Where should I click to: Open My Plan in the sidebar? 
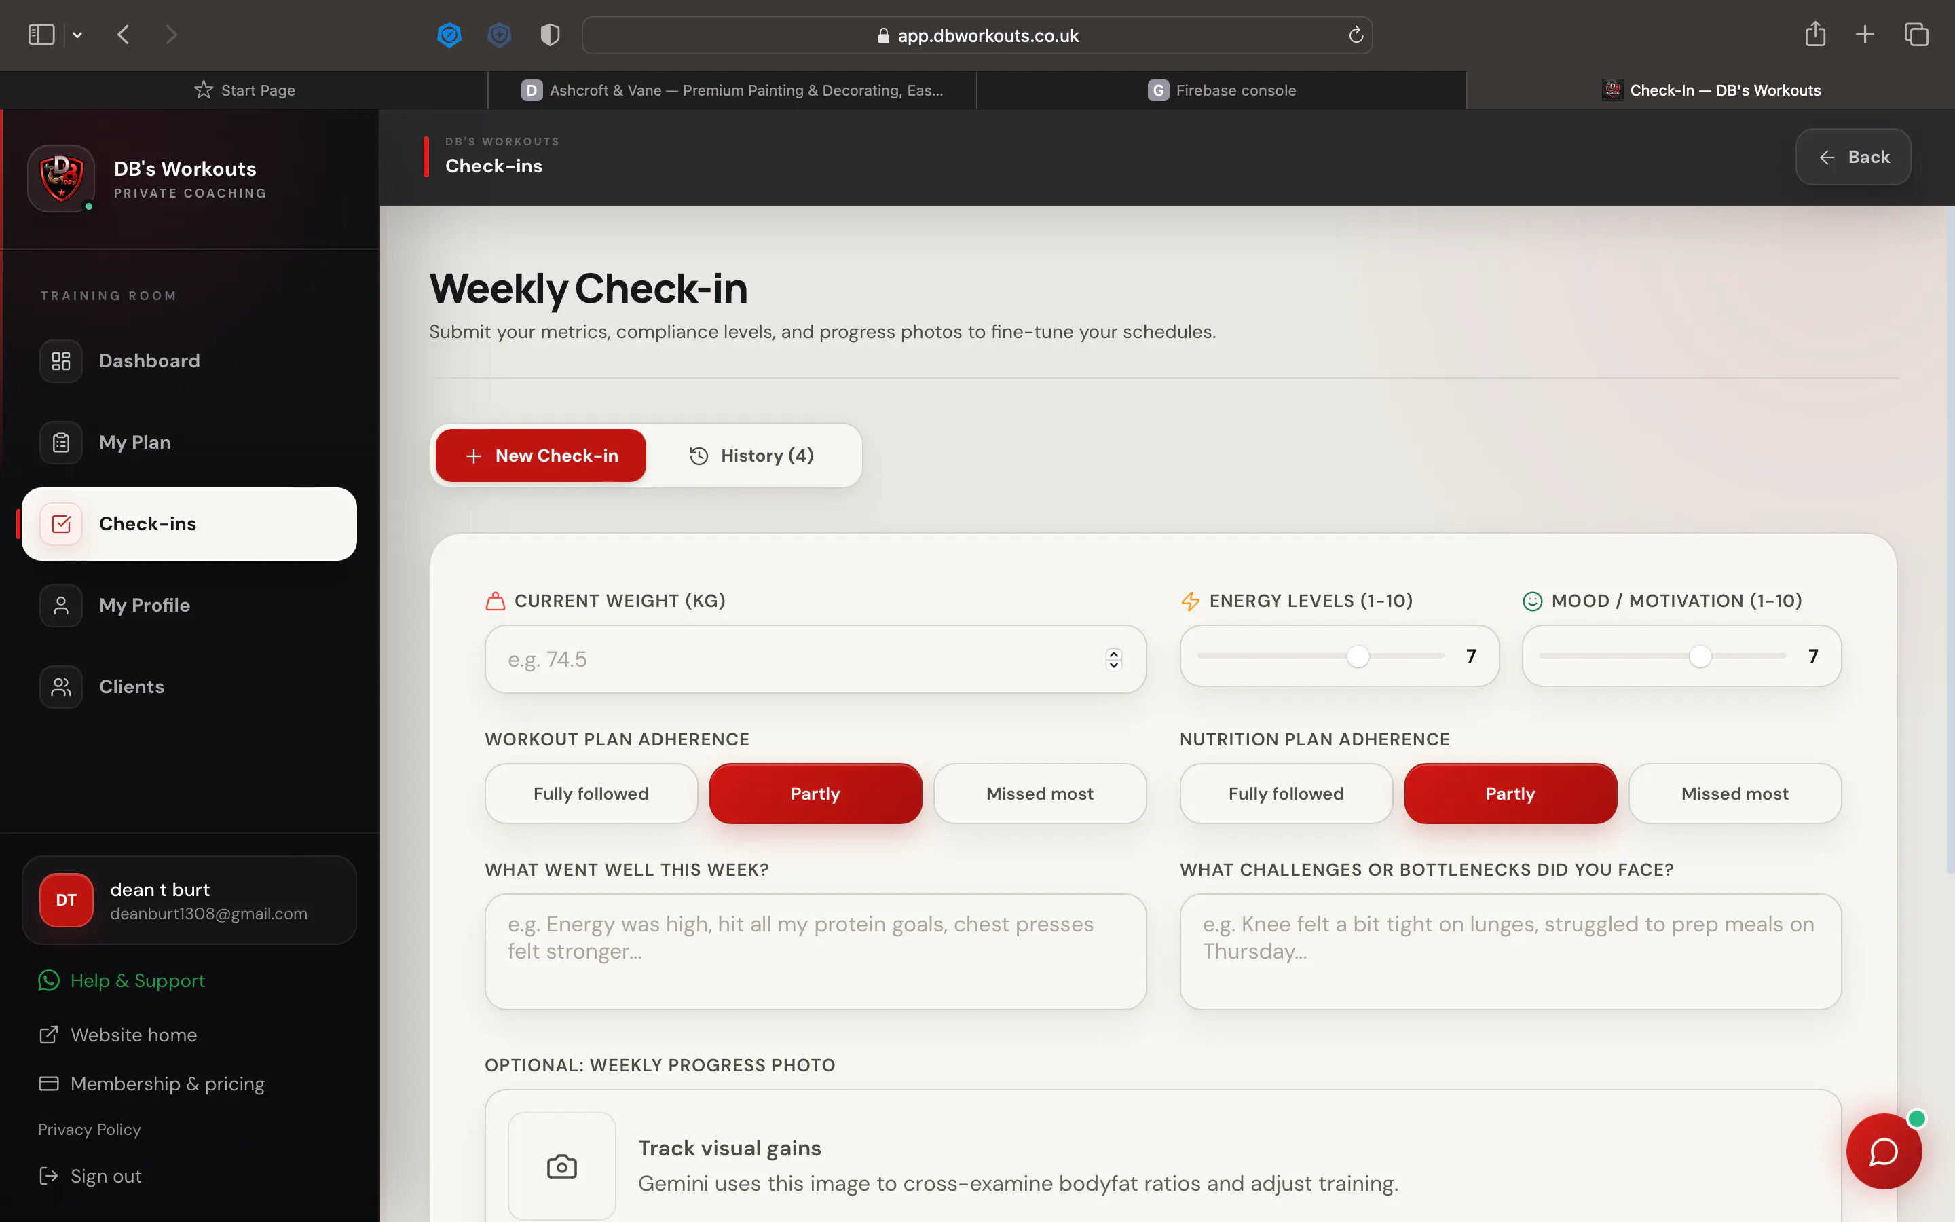pos(189,443)
